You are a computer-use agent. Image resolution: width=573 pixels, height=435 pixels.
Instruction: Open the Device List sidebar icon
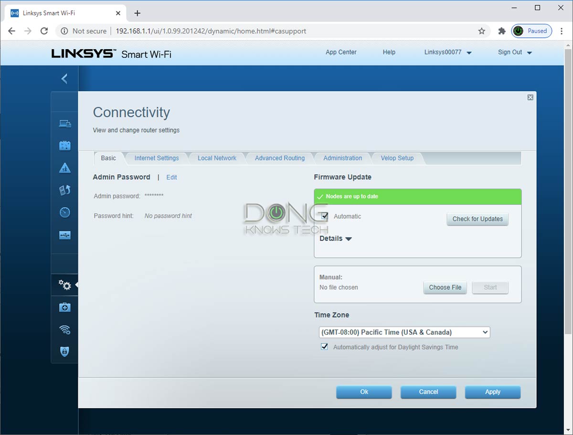tap(64, 124)
